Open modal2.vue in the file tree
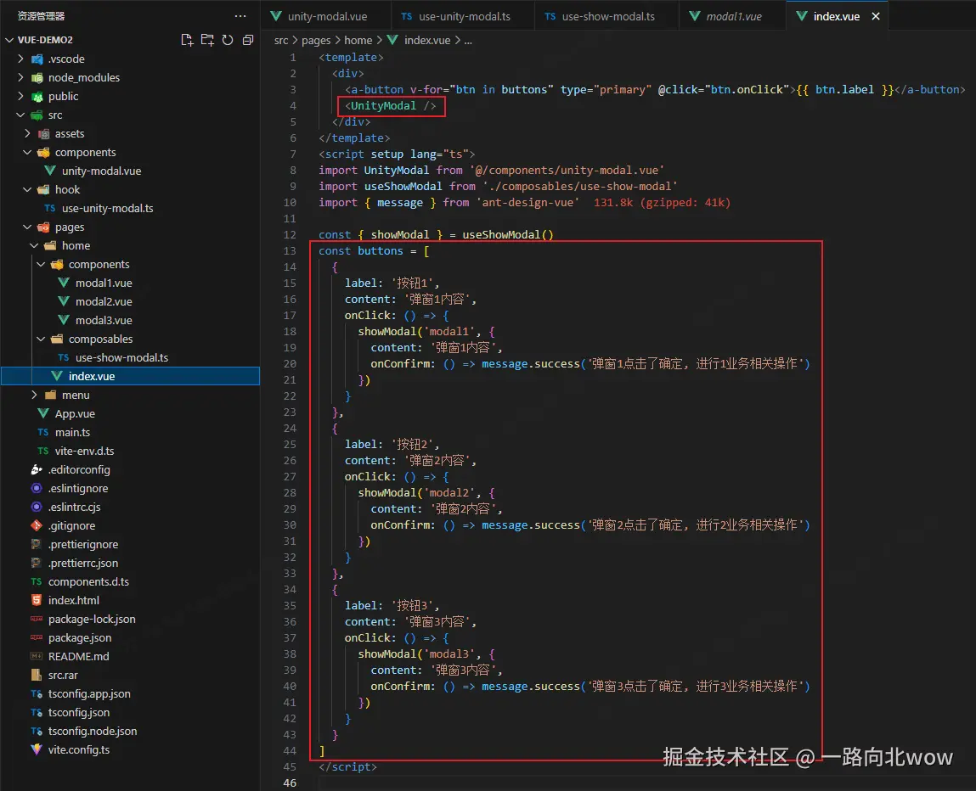 (x=130, y=301)
